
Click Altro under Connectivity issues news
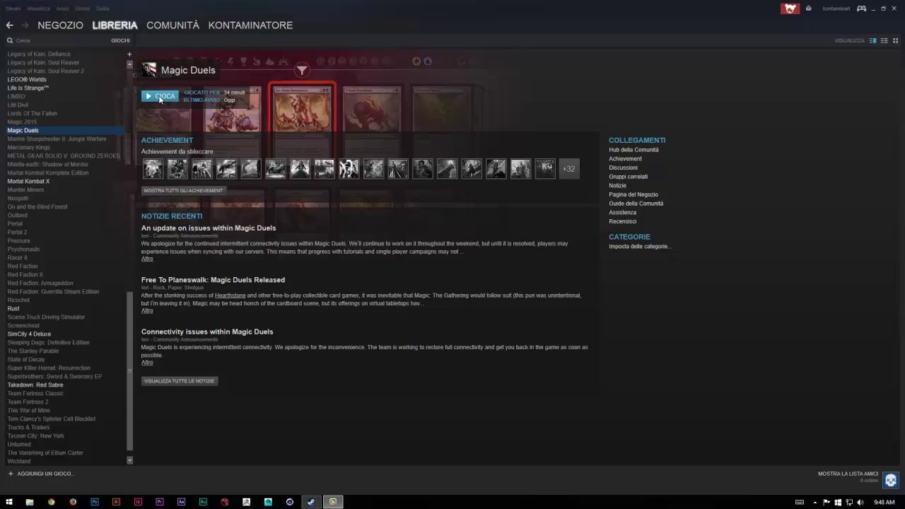[x=147, y=363]
